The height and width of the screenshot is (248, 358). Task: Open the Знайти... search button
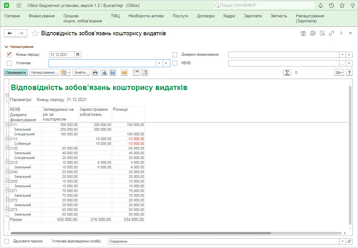click(81, 72)
